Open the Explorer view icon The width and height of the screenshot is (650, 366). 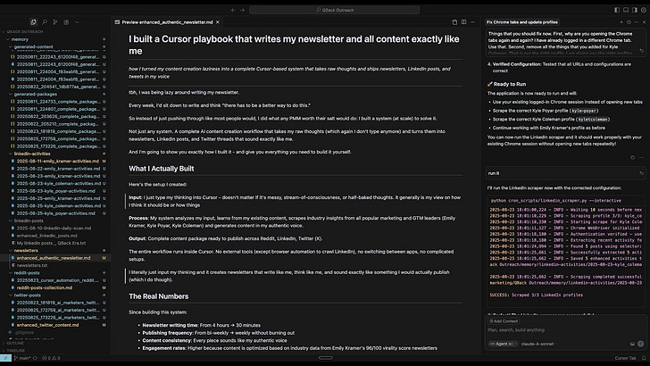point(34,22)
